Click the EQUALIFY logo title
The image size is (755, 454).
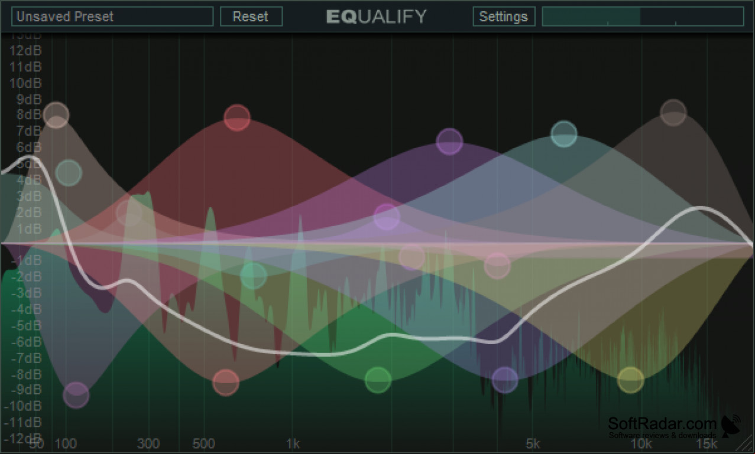tap(376, 17)
